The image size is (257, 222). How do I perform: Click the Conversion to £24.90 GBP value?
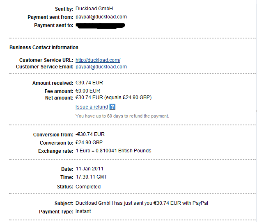pos(89,143)
